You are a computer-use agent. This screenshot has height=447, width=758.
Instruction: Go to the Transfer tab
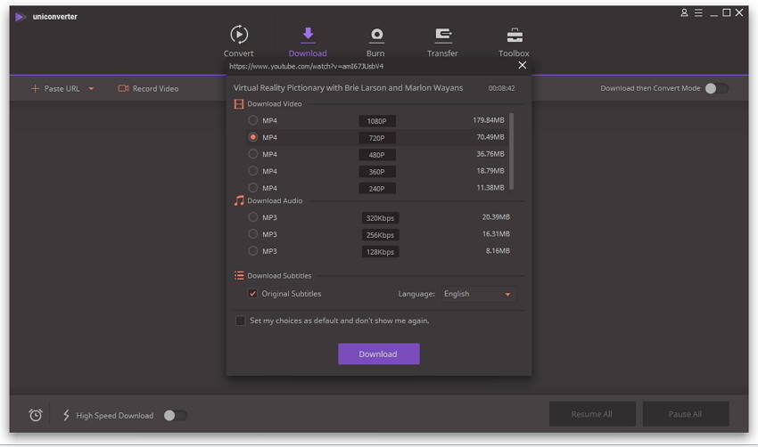(x=442, y=42)
